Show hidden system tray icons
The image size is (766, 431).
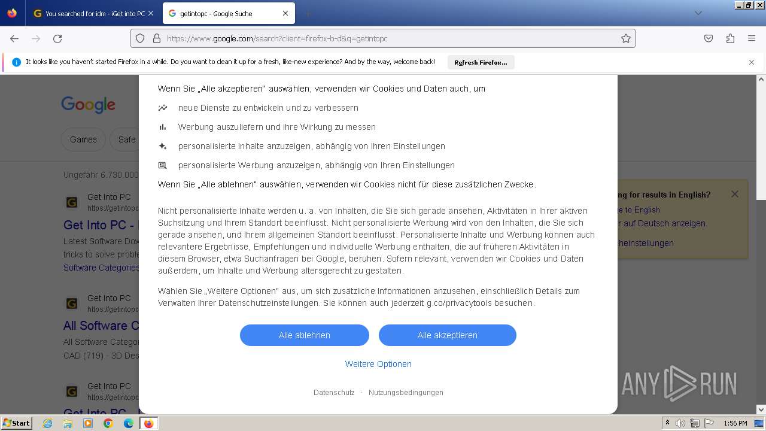(668, 423)
